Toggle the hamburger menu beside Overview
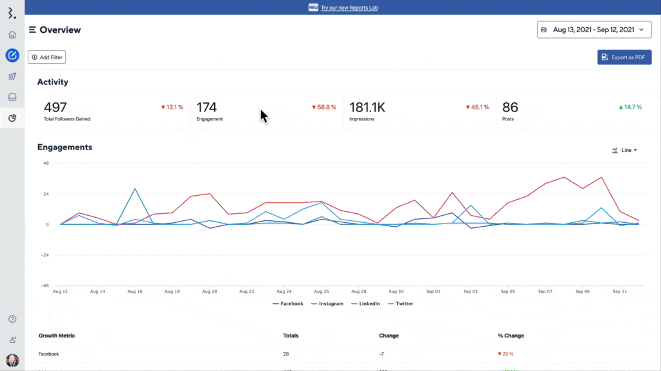This screenshot has height=371, width=661. point(32,30)
